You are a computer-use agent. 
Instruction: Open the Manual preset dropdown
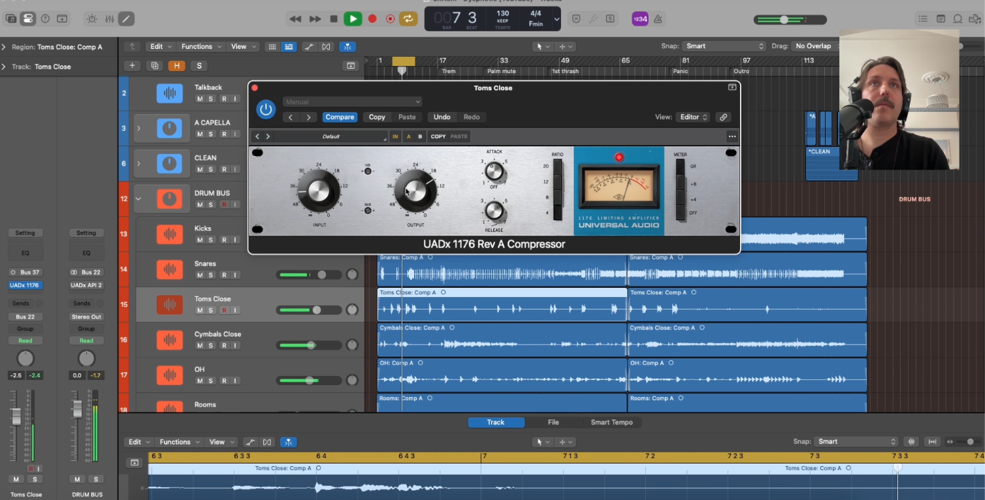pos(353,102)
